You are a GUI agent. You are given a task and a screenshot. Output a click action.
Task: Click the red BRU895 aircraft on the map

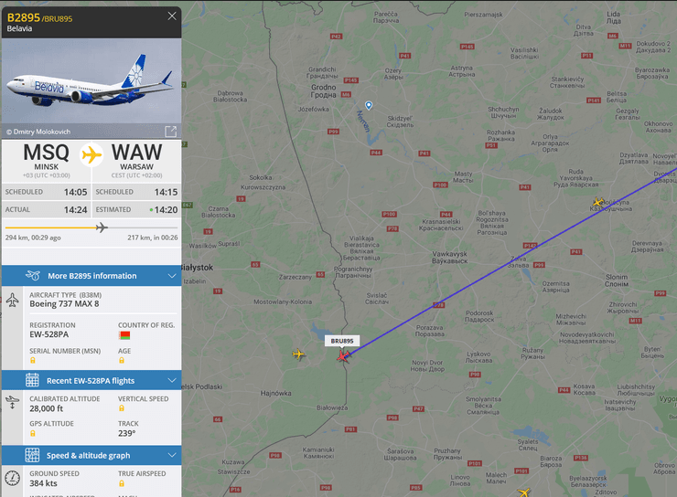coord(344,356)
